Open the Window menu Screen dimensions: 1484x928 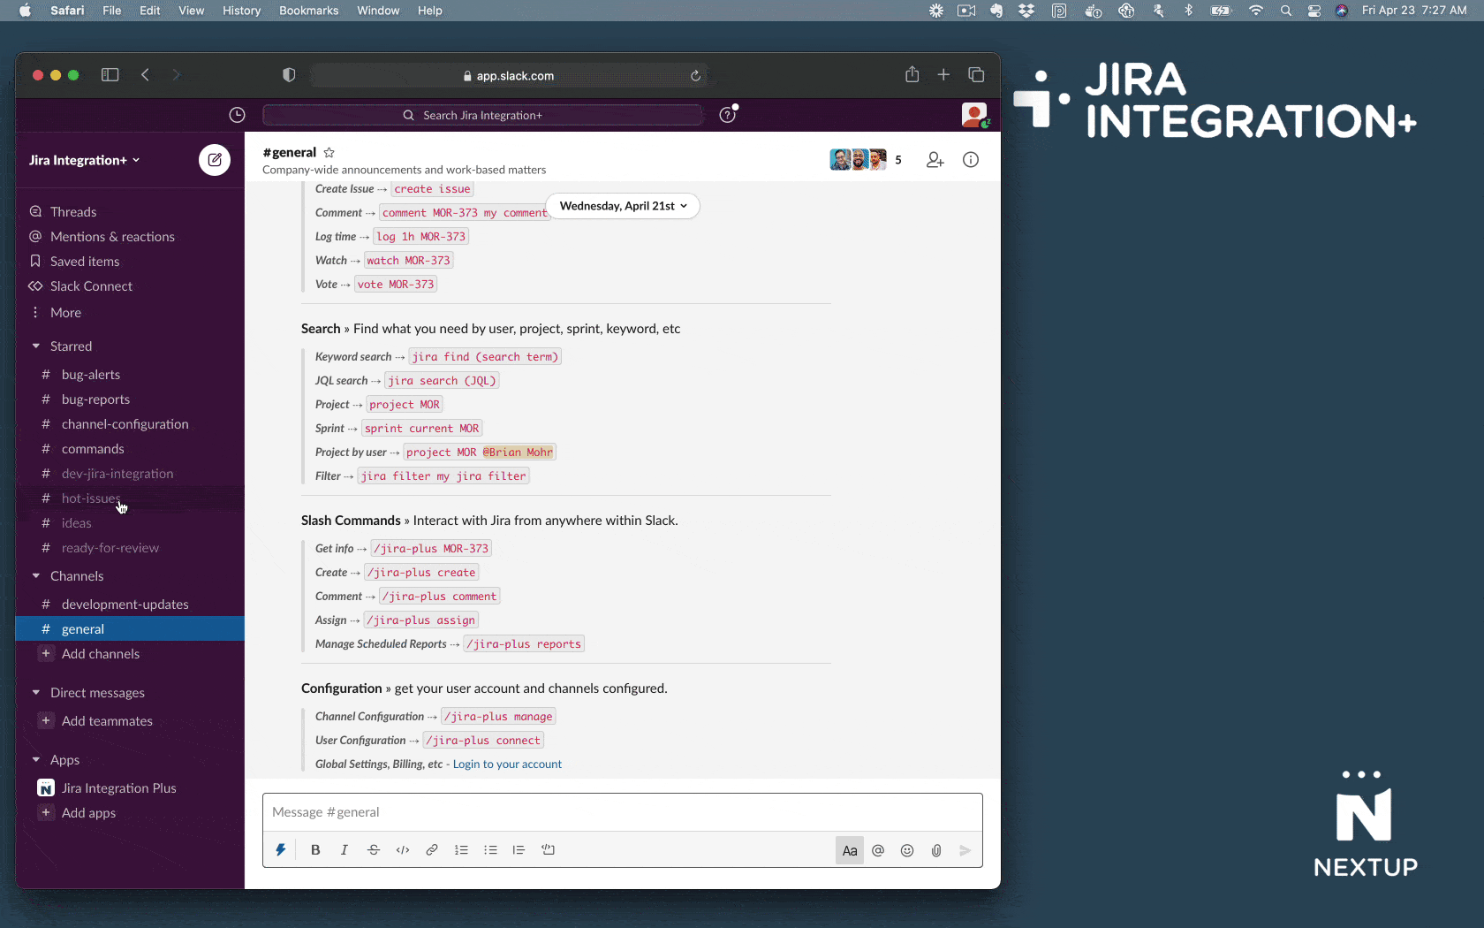[378, 11]
